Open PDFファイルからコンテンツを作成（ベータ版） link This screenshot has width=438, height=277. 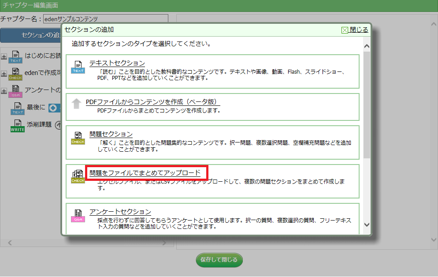click(153, 102)
